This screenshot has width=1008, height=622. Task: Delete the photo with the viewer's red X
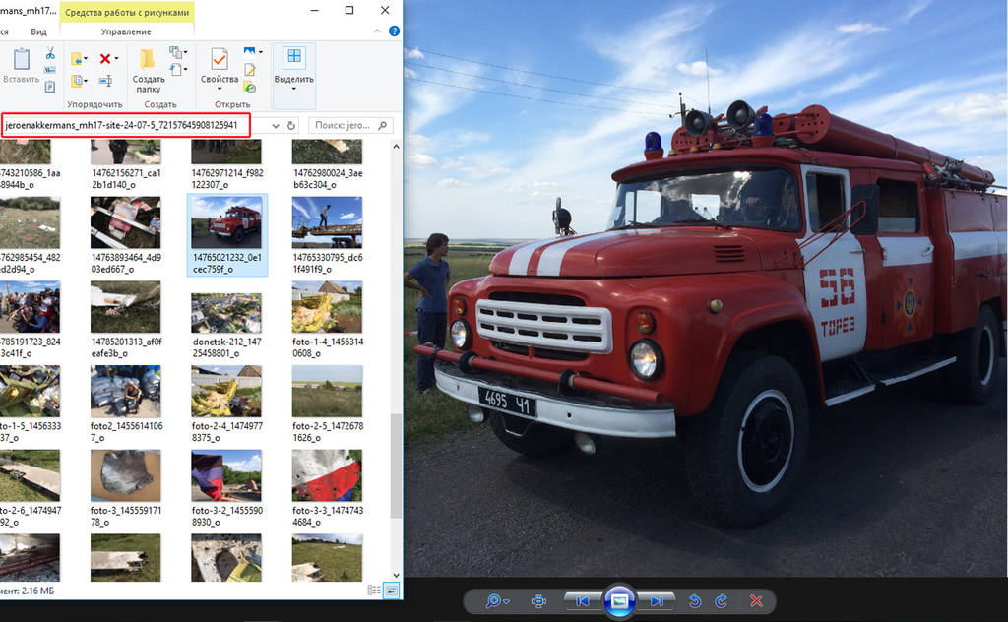click(756, 601)
